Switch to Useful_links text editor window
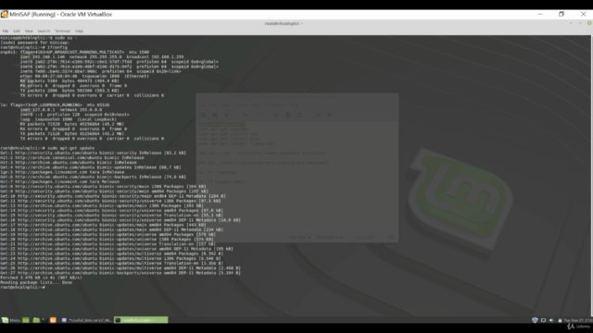Image resolution: width=593 pixels, height=333 pixels. (86, 320)
